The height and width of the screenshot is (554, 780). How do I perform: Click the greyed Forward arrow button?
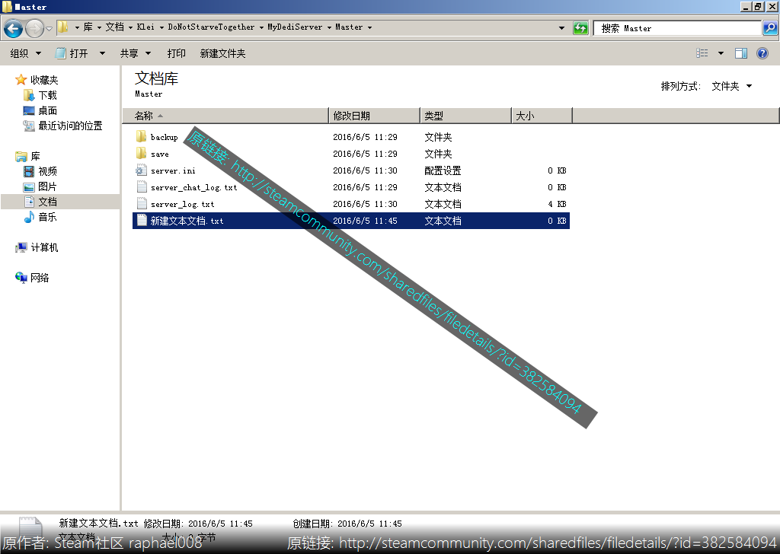[x=34, y=28]
